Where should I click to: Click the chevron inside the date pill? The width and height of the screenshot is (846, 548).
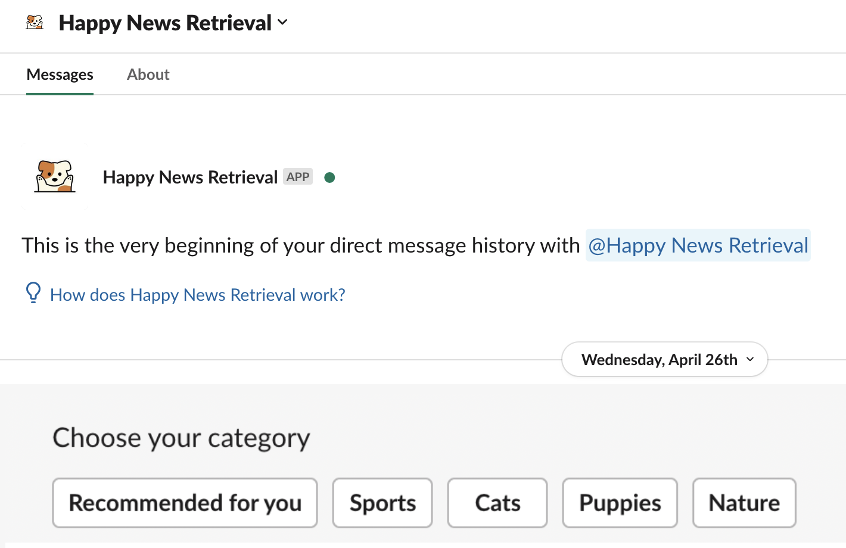(750, 359)
